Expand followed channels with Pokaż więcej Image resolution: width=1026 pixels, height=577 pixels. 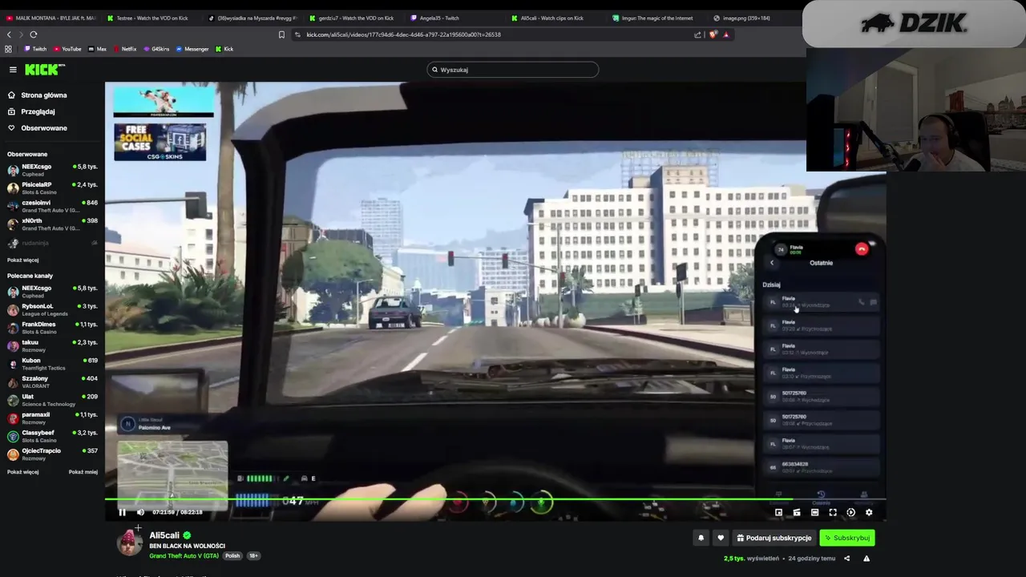click(x=22, y=260)
